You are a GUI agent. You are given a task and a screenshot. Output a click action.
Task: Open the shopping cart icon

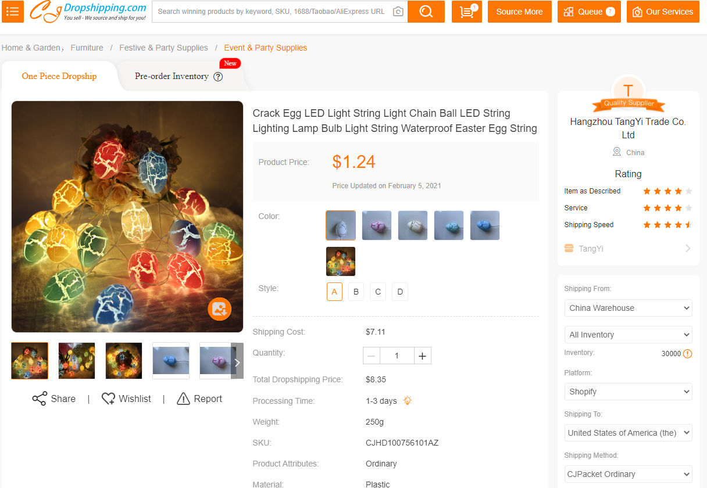click(x=467, y=12)
